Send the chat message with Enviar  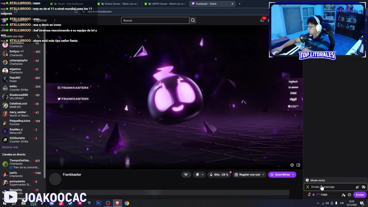click(360, 195)
